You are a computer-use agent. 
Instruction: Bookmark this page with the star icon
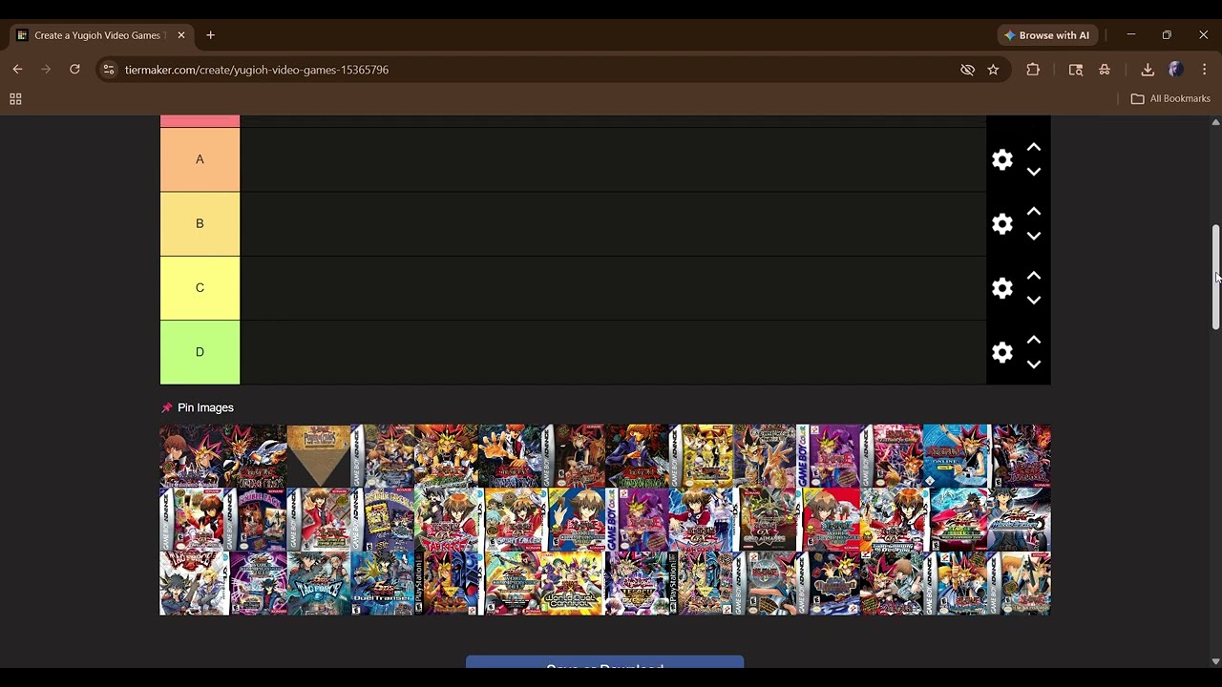pyautogui.click(x=993, y=70)
